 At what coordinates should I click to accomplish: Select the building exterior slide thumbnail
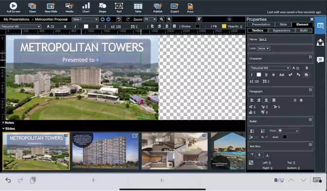coord(105,151)
